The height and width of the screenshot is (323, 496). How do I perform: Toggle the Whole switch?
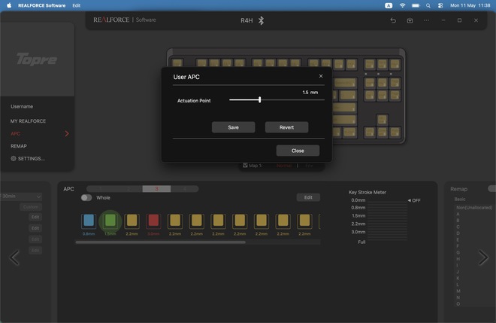[x=86, y=197]
